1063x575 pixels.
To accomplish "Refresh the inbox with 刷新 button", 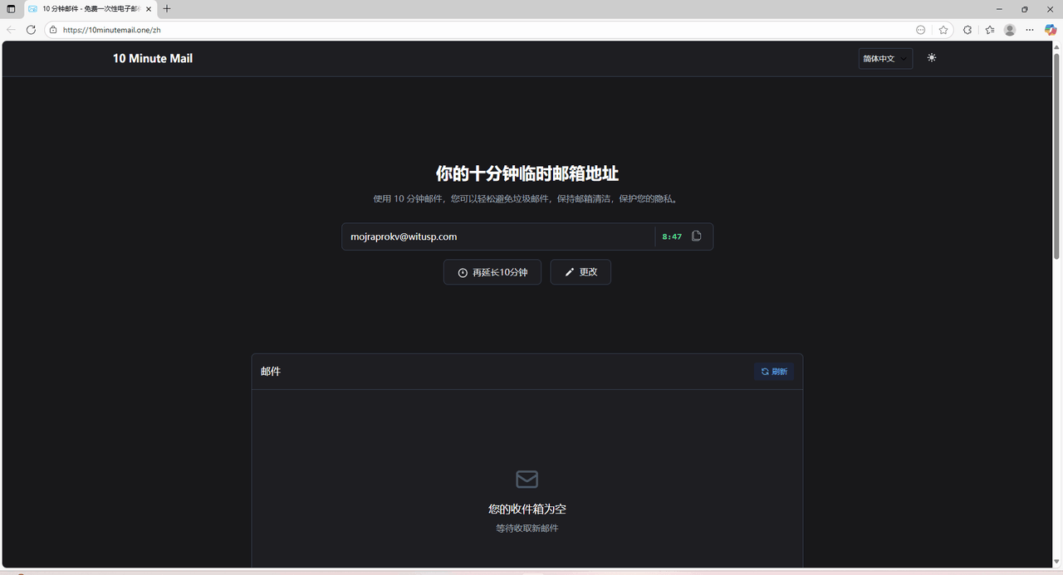I will point(774,372).
